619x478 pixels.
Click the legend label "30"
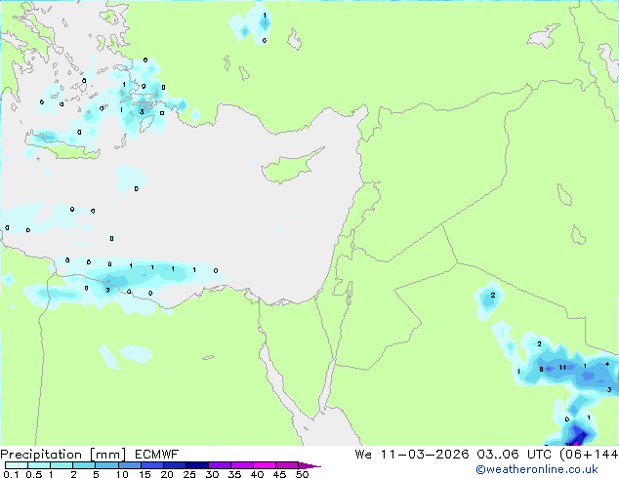[x=213, y=474]
